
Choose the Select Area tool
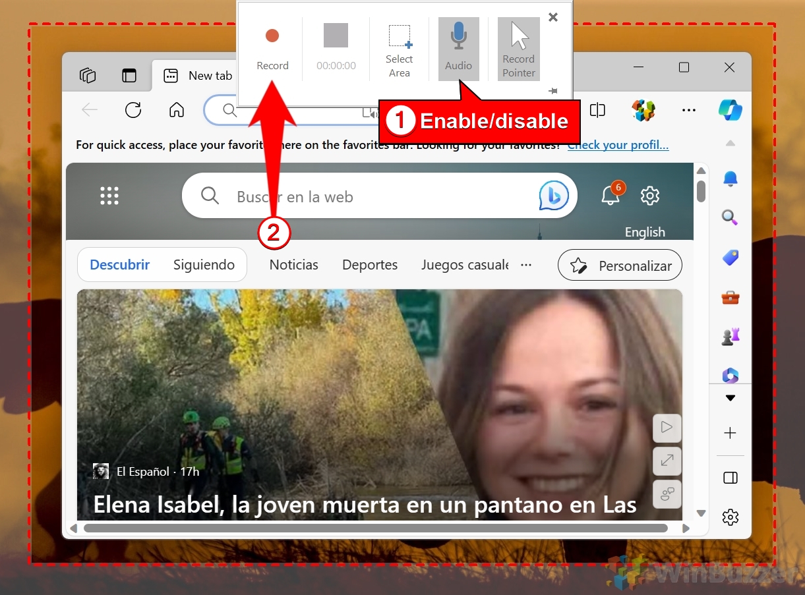click(400, 50)
